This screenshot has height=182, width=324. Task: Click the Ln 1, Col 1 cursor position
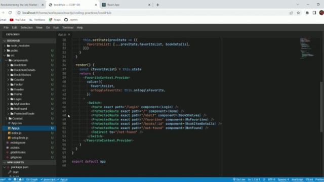click(254, 179)
